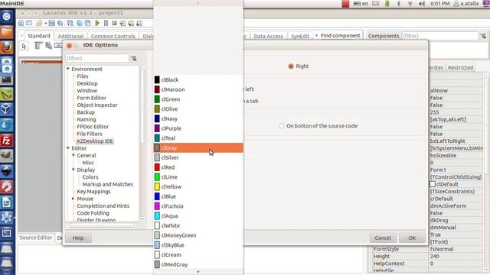The image size is (490, 275).
Task: Choose clMoneyGreen in the list
Action: click(198, 235)
